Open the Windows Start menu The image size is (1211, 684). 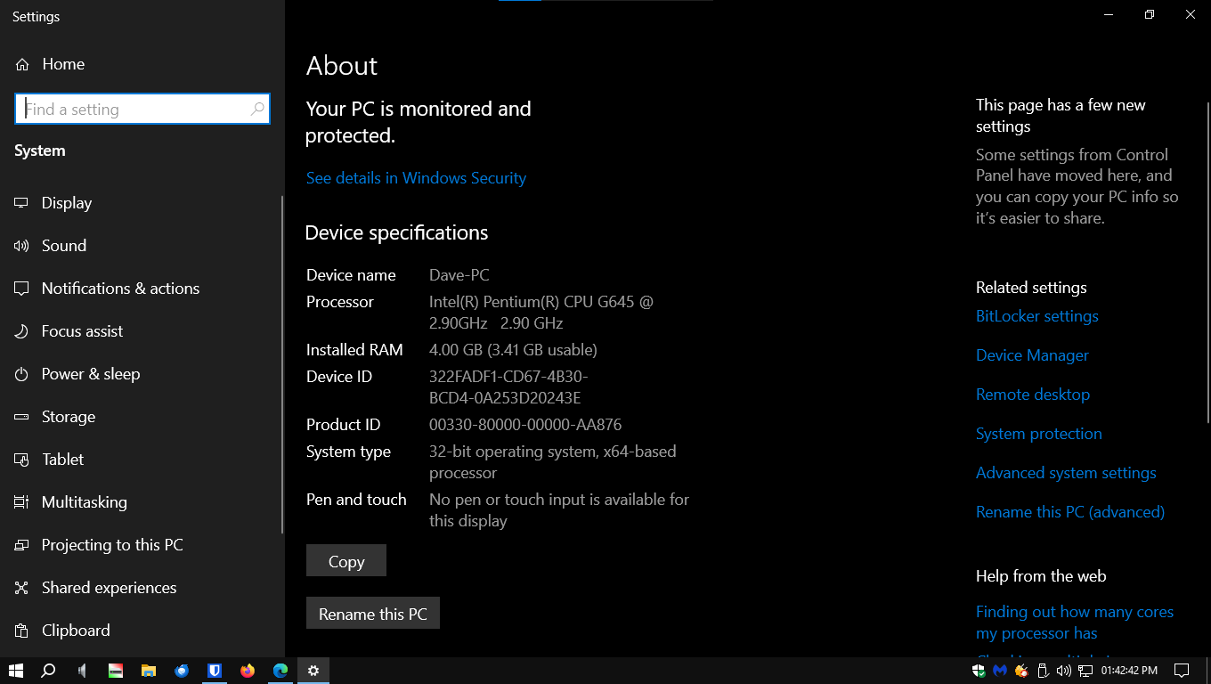pos(16,671)
